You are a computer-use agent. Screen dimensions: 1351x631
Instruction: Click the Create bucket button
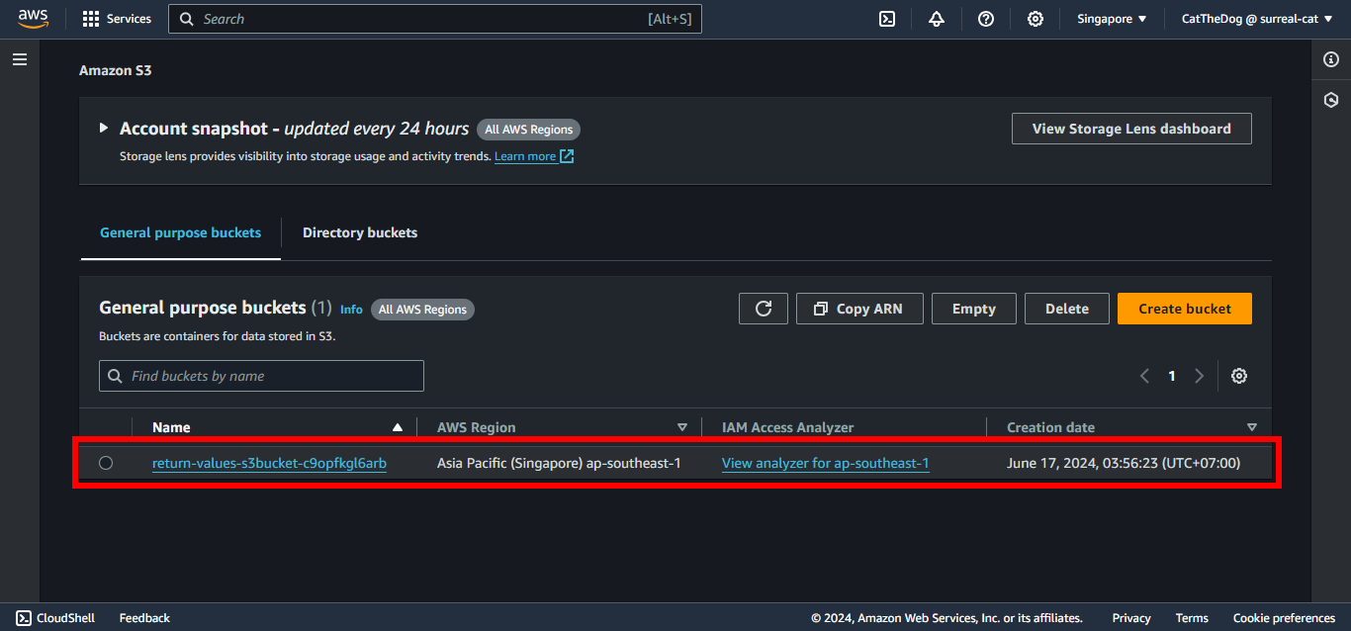[x=1185, y=309]
